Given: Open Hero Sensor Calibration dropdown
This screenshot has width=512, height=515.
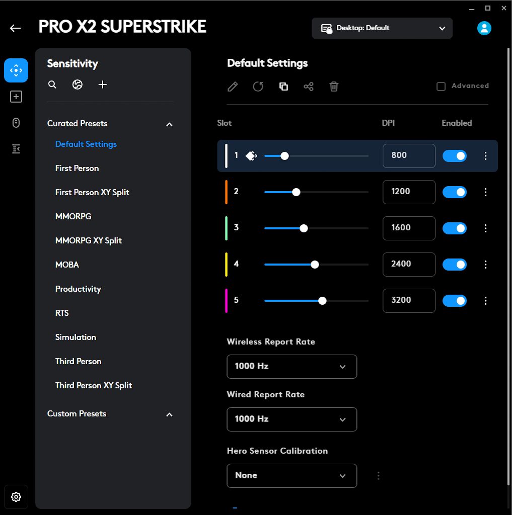Looking at the screenshot, I should (x=291, y=476).
